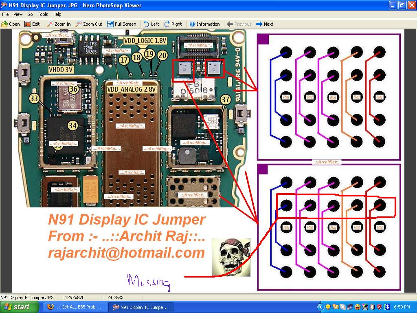The width and height of the screenshot is (417, 313).
Task: Click the 'rajarchit@hotmail.com' text in the image
Action: tap(127, 253)
